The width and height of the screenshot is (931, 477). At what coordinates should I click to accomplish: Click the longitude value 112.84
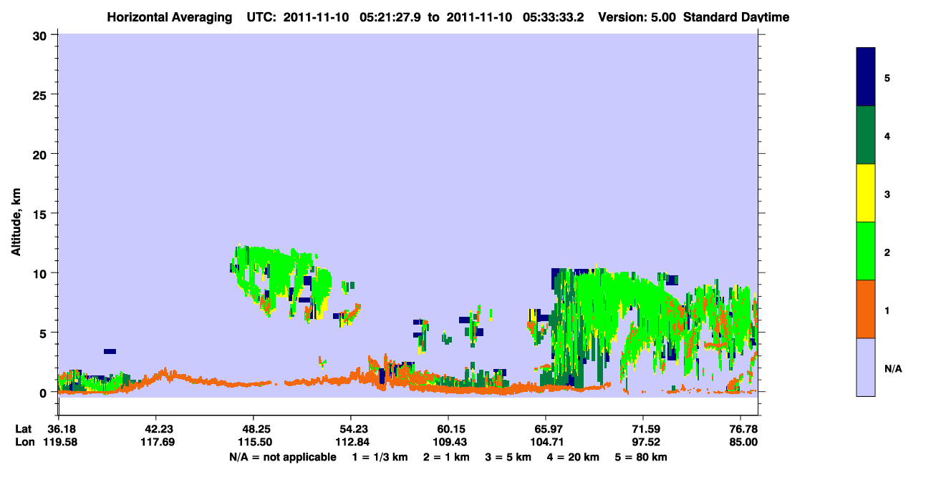[x=351, y=442]
